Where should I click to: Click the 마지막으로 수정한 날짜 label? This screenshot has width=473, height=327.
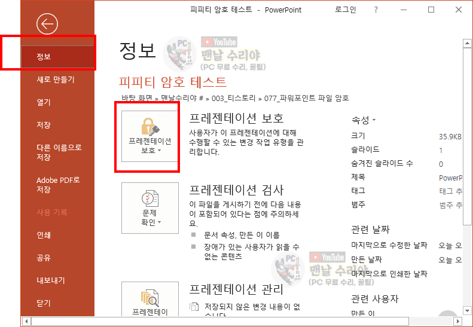coord(389,245)
